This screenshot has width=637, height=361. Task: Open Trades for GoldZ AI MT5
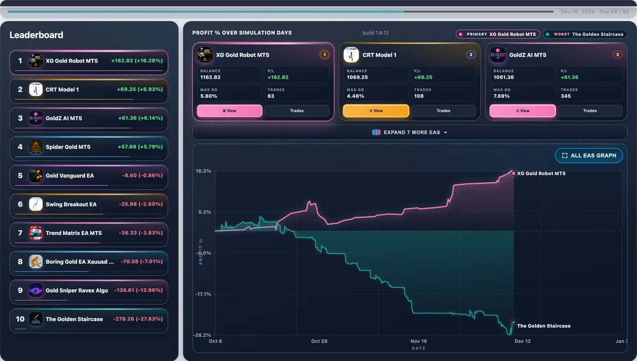pos(590,111)
